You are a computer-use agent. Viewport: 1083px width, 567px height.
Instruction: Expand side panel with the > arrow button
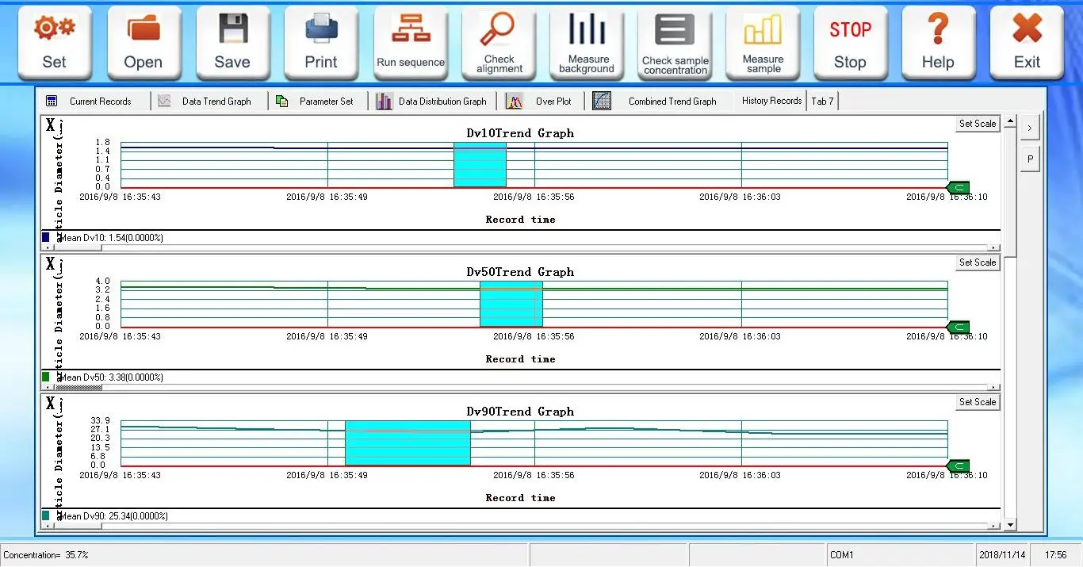pos(1030,127)
